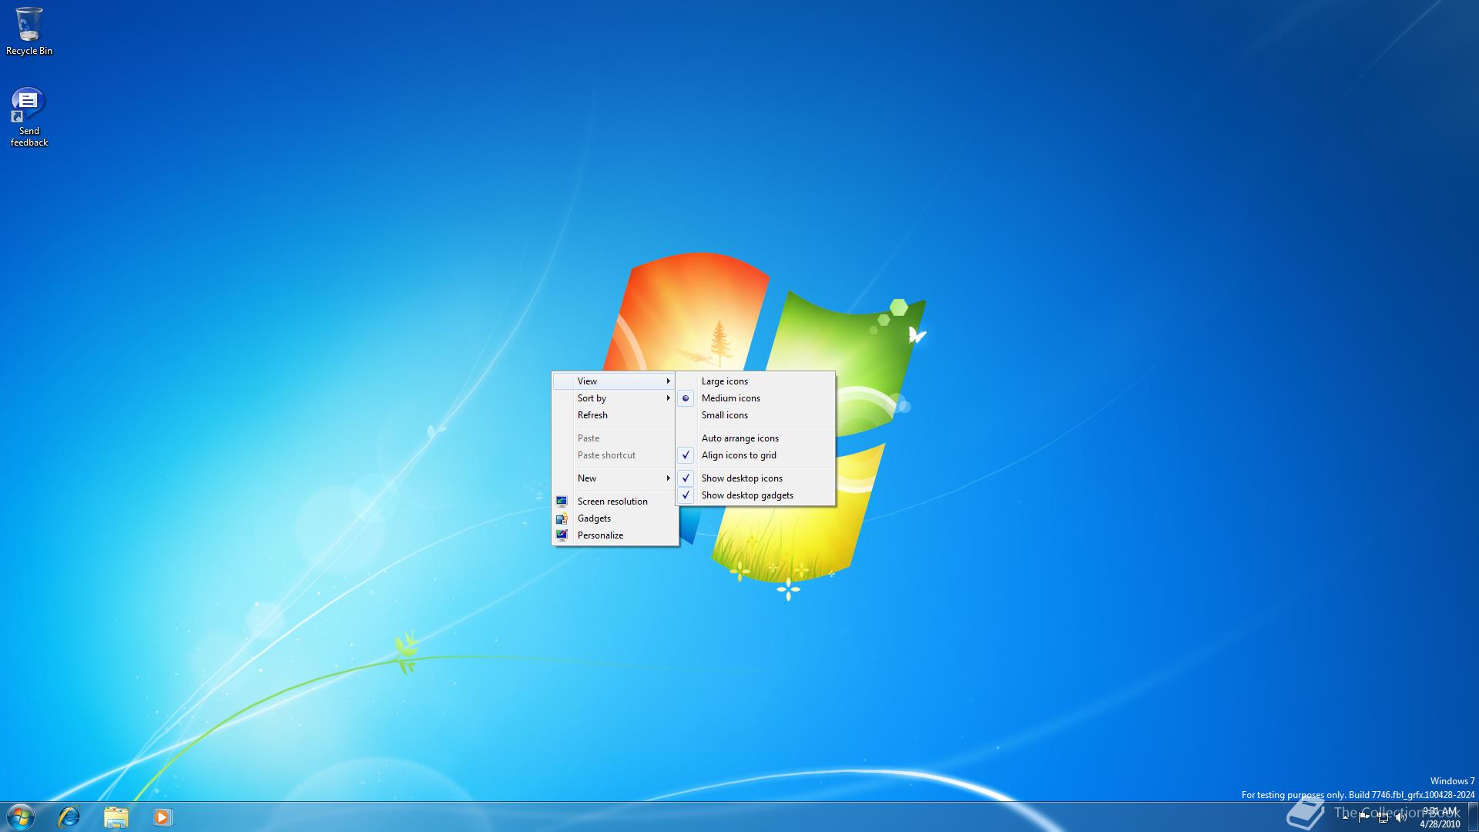Toggle Align icons to grid
Image resolution: width=1479 pixels, height=832 pixels.
[756, 455]
